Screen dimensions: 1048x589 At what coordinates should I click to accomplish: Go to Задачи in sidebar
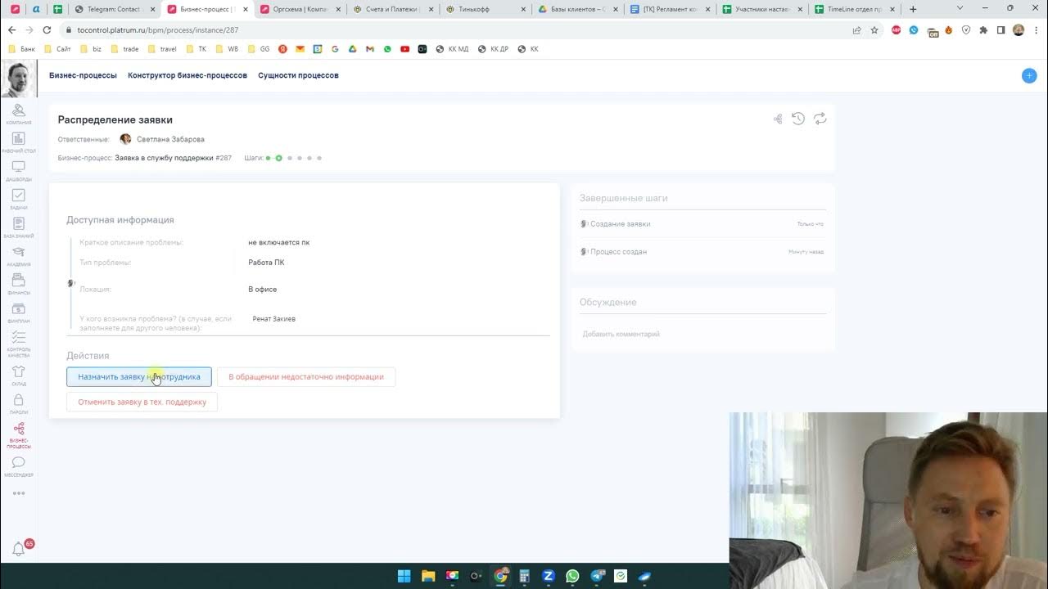coord(19,199)
